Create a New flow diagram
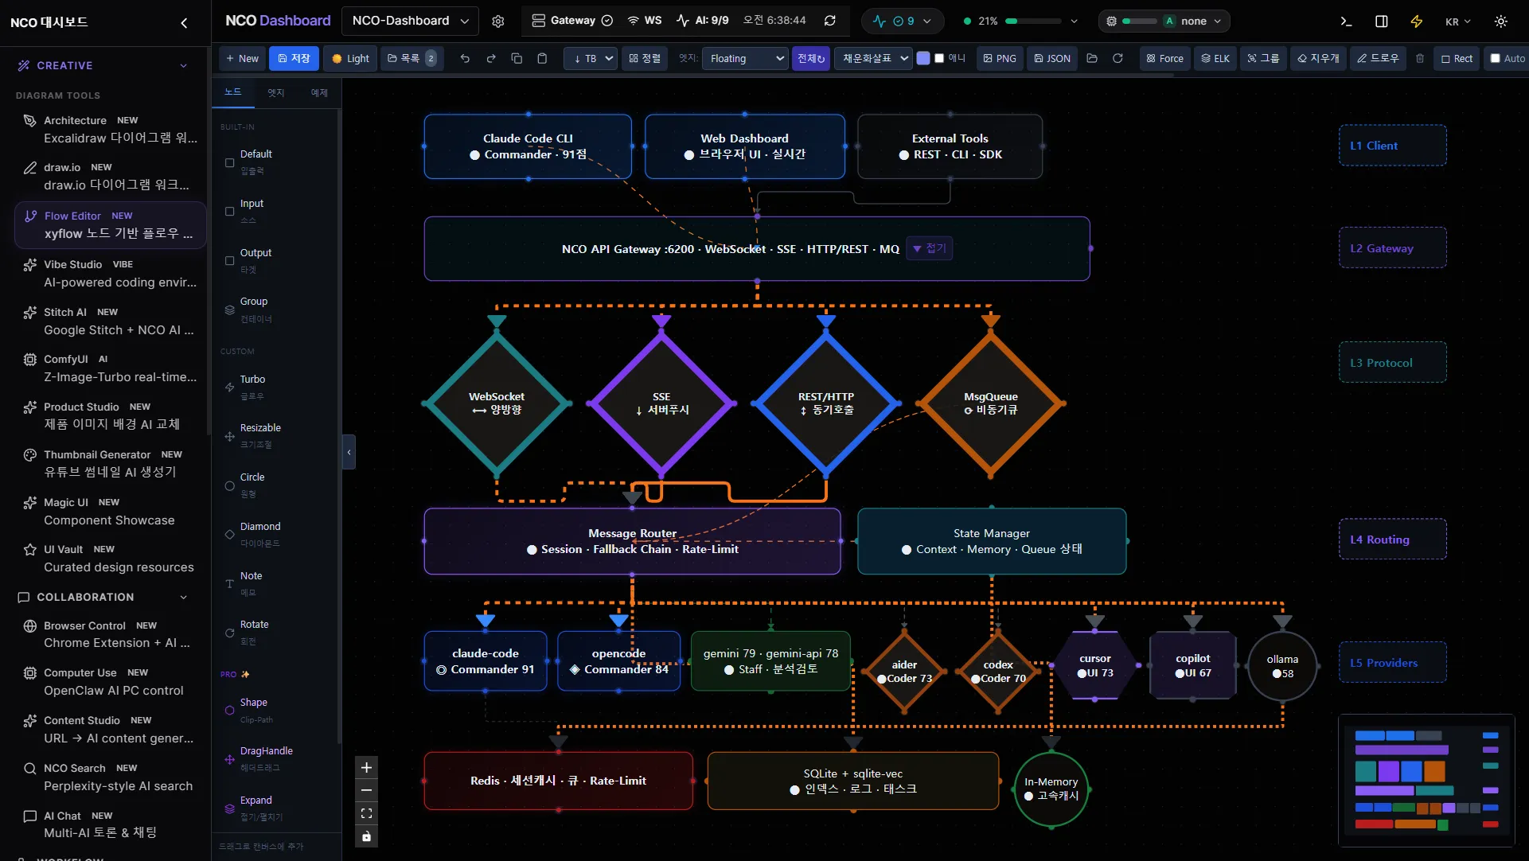Viewport: 1529px width, 861px height. (x=242, y=58)
